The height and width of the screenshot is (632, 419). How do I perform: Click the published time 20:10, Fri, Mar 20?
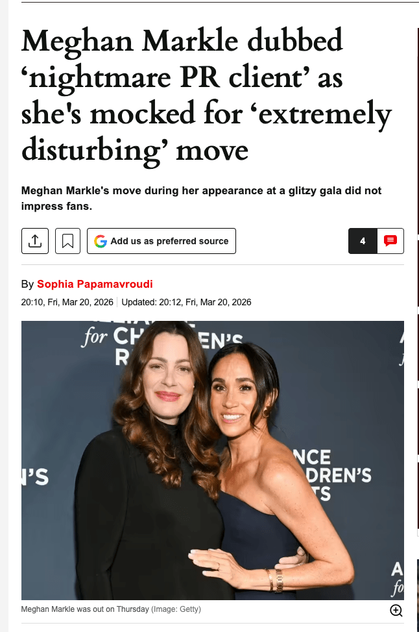point(67,302)
